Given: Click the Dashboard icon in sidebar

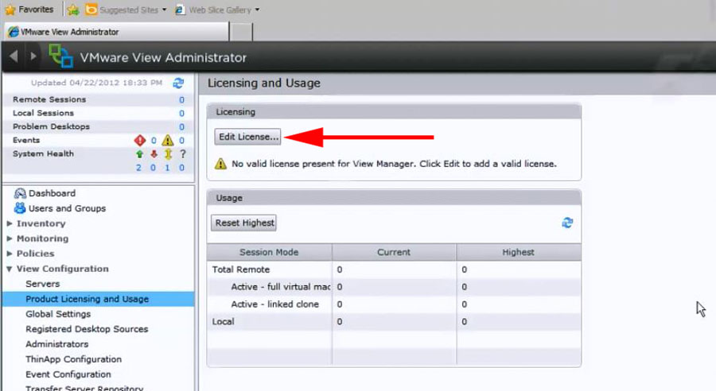Looking at the screenshot, I should point(20,193).
